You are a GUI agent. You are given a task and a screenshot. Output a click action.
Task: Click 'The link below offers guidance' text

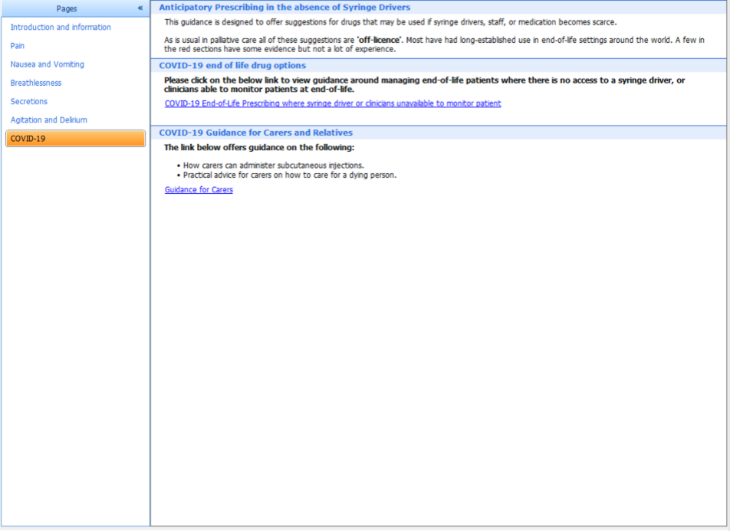click(x=259, y=148)
